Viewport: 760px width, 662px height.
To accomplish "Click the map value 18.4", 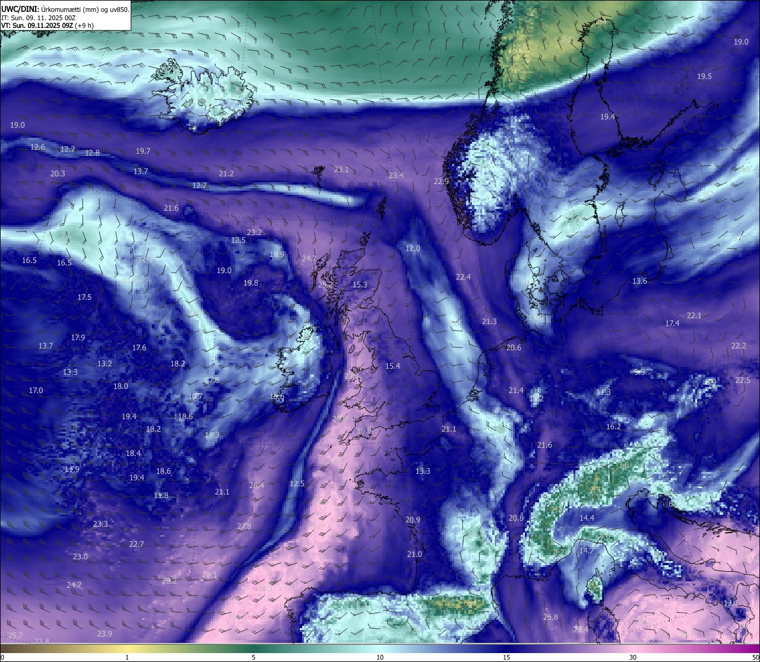I will (x=133, y=454).
